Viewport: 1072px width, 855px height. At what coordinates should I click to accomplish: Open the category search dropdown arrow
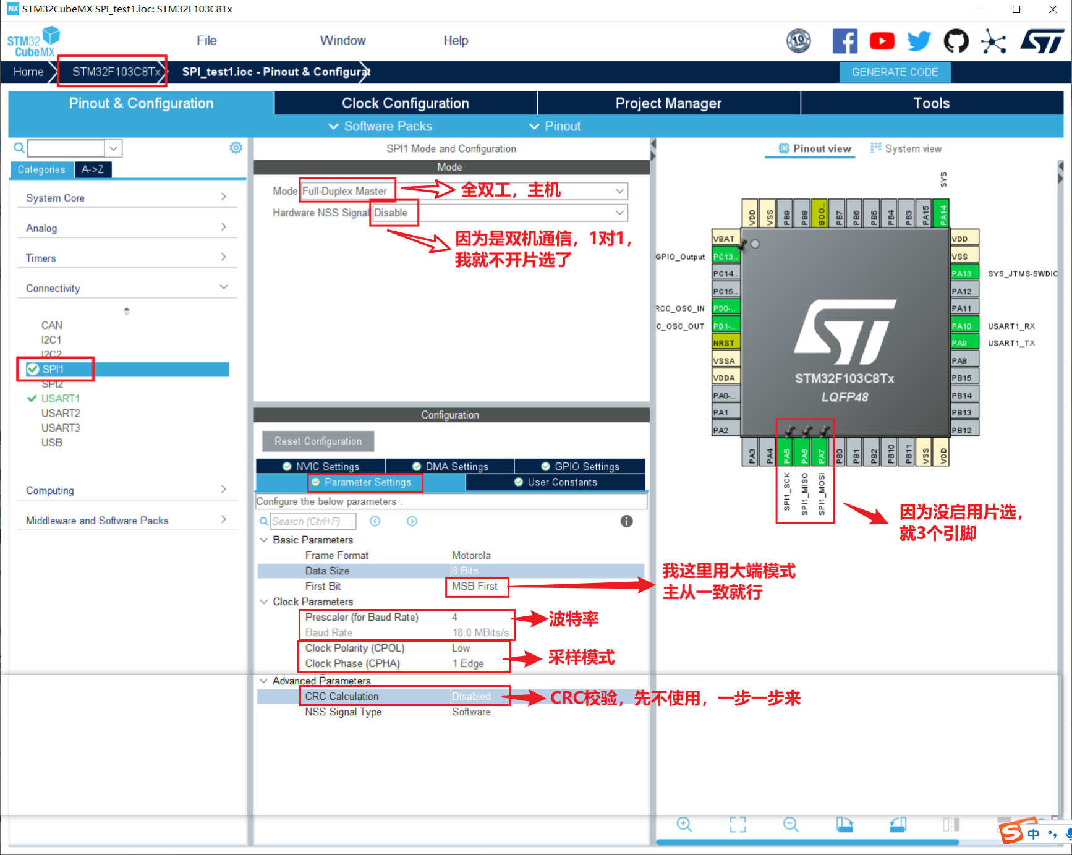[x=114, y=148]
